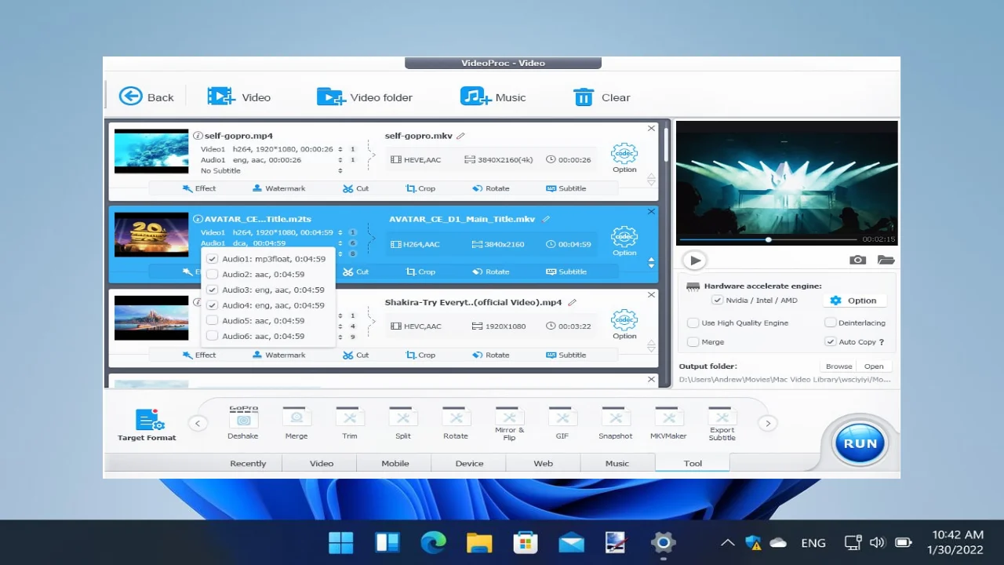Viewport: 1004px width, 565px height.
Task: Rename self-gopro.mkv using pencil icon
Action: 461,136
